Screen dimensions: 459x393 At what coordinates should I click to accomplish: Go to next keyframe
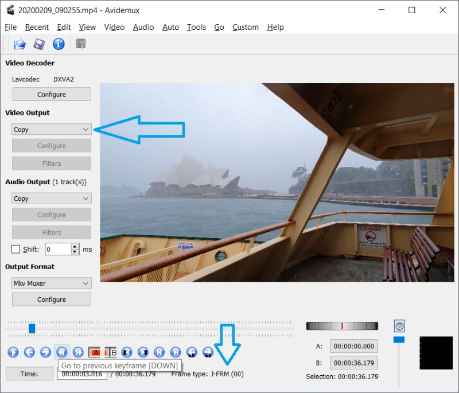(78, 352)
